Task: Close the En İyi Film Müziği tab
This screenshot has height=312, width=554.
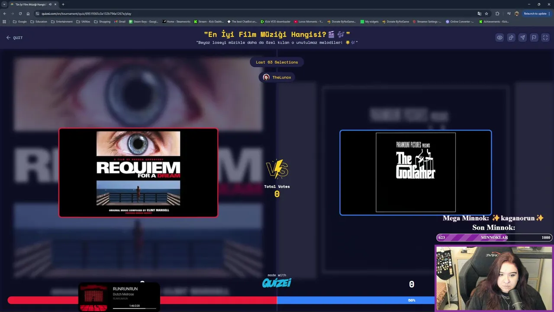Action: tap(55, 4)
